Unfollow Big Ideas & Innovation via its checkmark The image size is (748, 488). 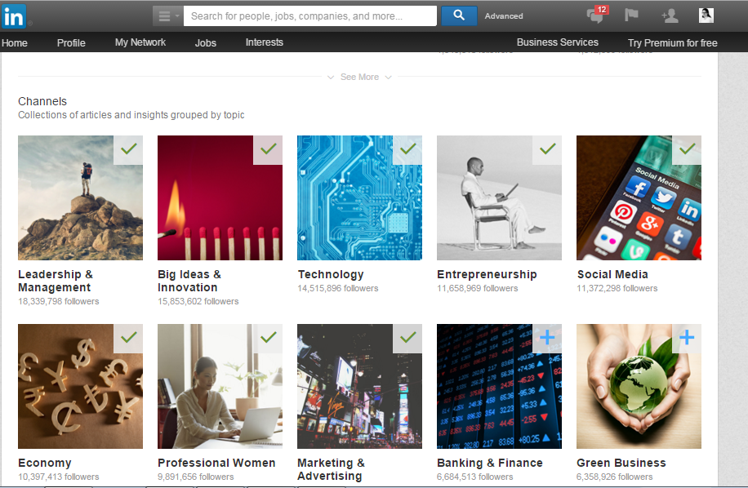(268, 149)
